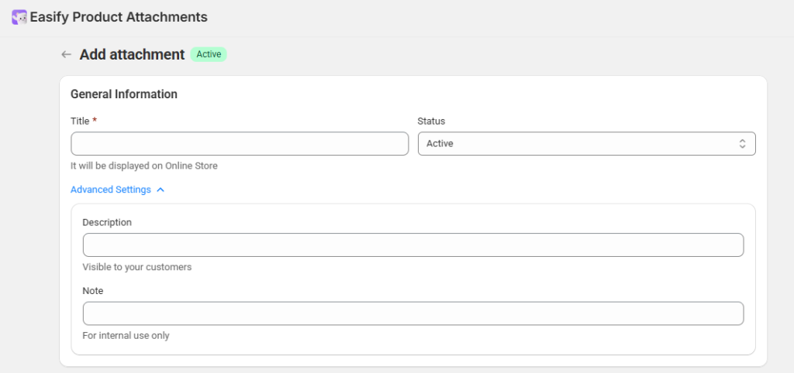
Task: Focus the Title input field
Action: pyautogui.click(x=240, y=143)
